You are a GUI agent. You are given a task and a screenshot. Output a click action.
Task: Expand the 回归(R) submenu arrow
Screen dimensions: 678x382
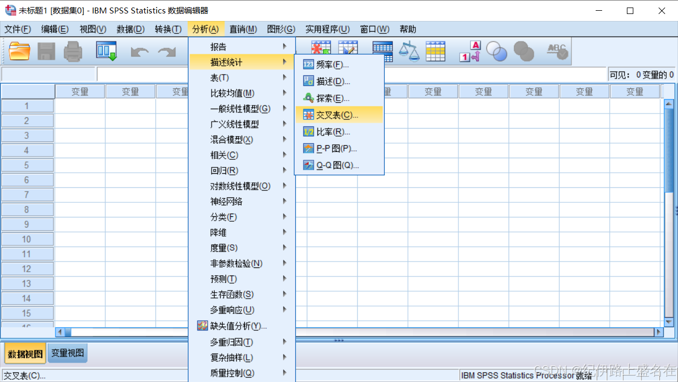tap(285, 171)
